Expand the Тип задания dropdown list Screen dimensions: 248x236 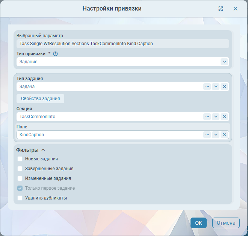pos(216,87)
